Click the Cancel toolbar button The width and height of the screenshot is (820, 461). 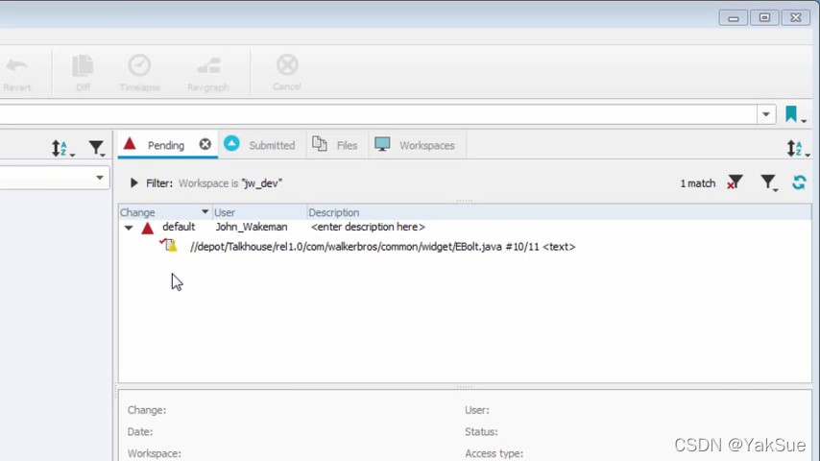286,73
